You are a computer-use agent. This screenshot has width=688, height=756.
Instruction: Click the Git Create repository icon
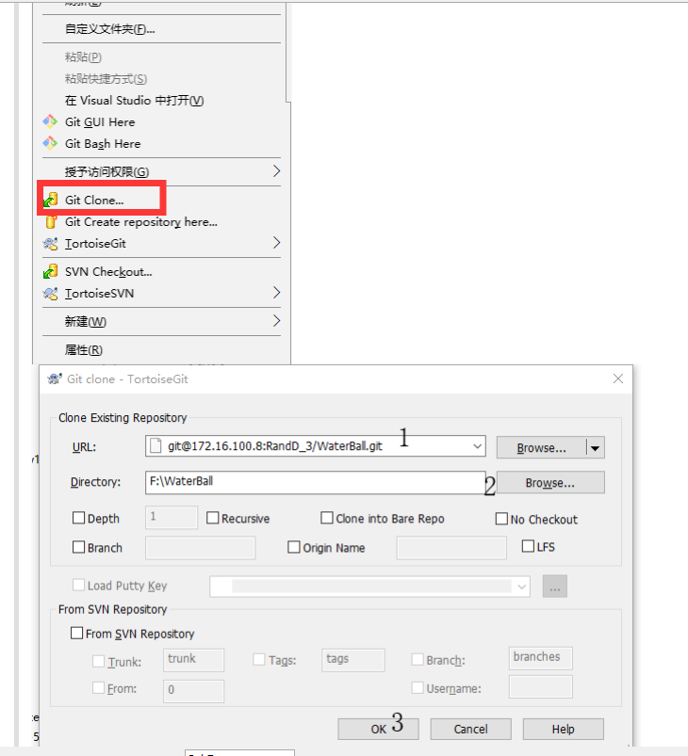51,222
